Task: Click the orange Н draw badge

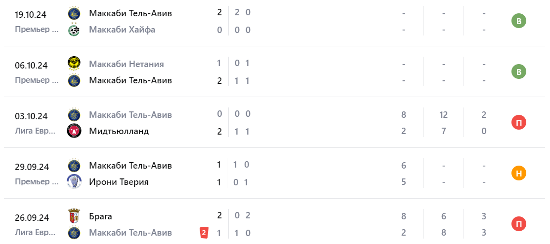Action: click(x=518, y=173)
